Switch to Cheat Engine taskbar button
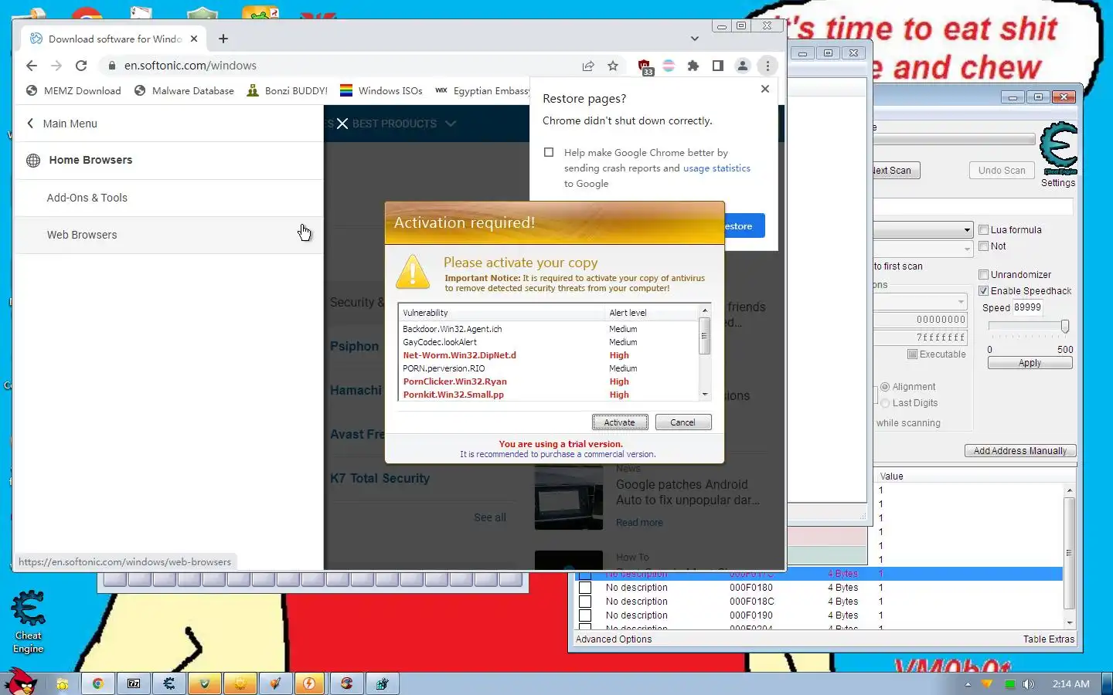This screenshot has width=1113, height=695. click(x=169, y=683)
